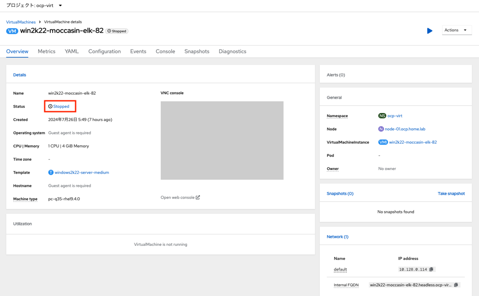
Task: Switch to the Metrics tab
Action: [47, 51]
